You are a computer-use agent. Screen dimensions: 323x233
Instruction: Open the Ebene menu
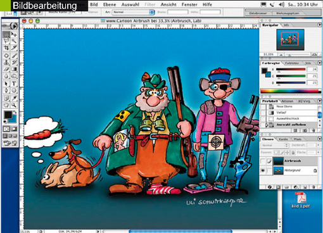point(110,4)
